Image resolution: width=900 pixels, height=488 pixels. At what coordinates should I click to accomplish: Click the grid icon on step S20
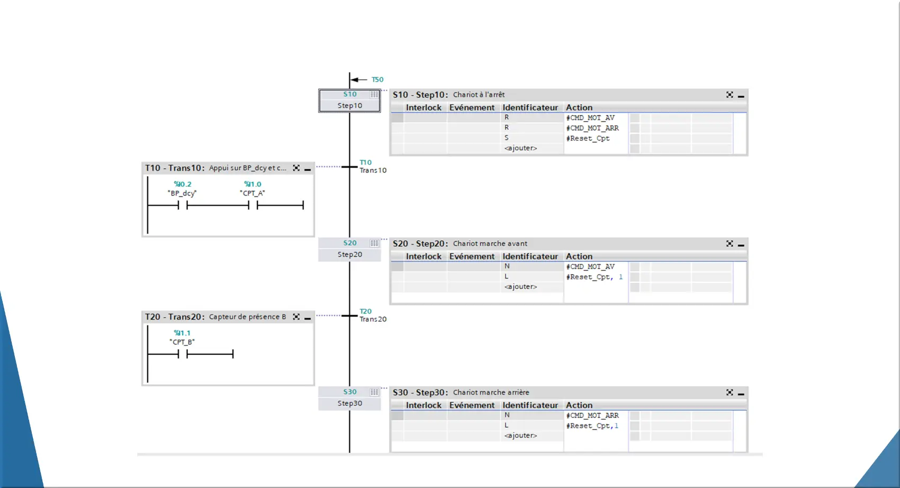[374, 243]
